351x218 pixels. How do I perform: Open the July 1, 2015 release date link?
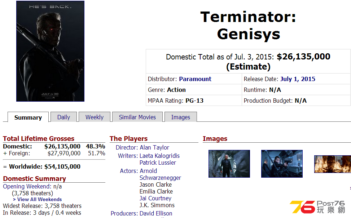point(298,79)
